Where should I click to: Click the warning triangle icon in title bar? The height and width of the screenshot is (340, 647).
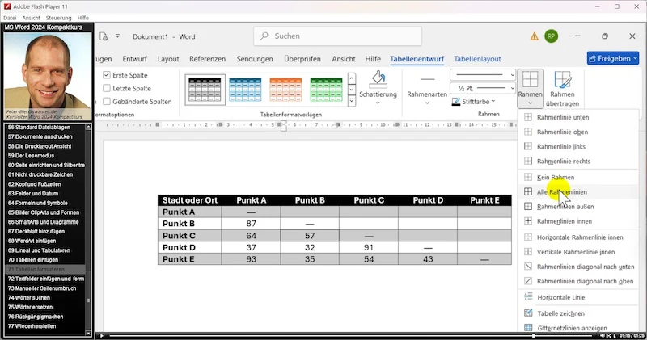point(535,36)
